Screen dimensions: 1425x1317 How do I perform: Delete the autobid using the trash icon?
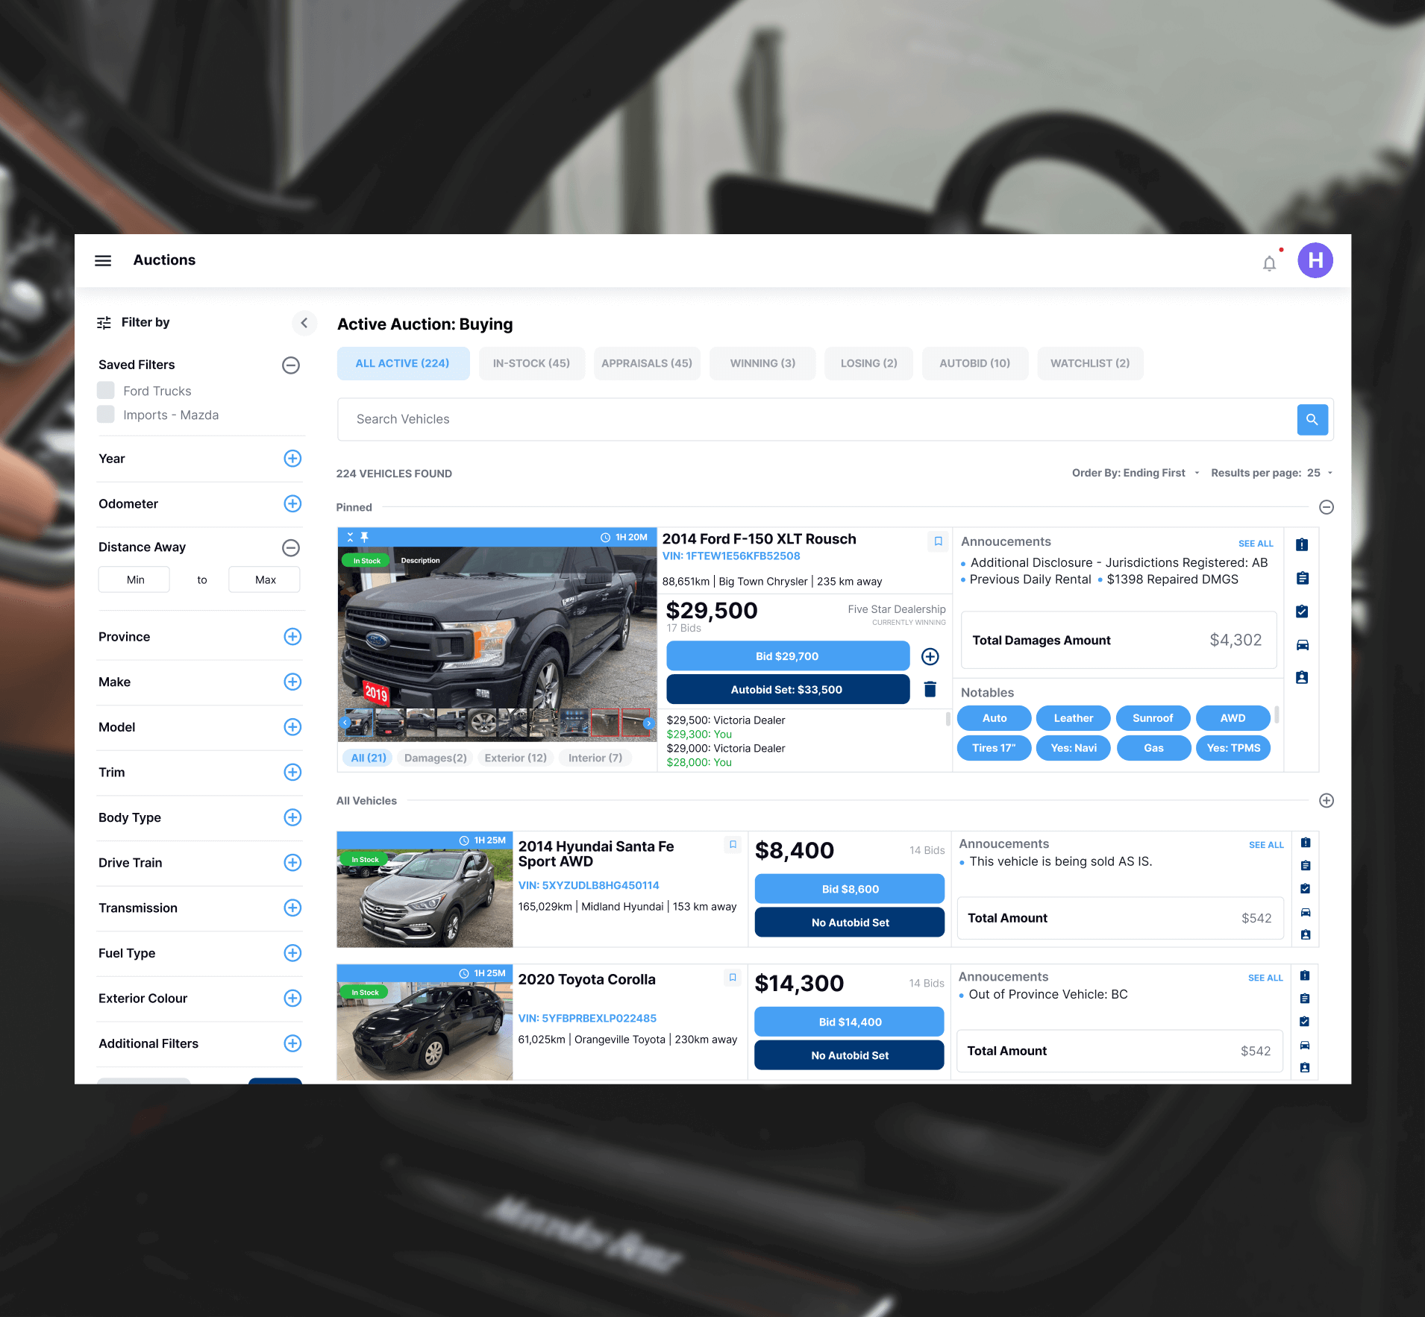pyautogui.click(x=930, y=689)
